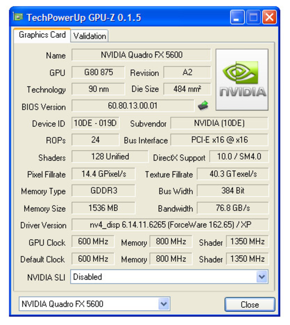Click Subvendor field NVIDIA (10DE)
Viewport: 290px width, 325px height.
point(219,123)
